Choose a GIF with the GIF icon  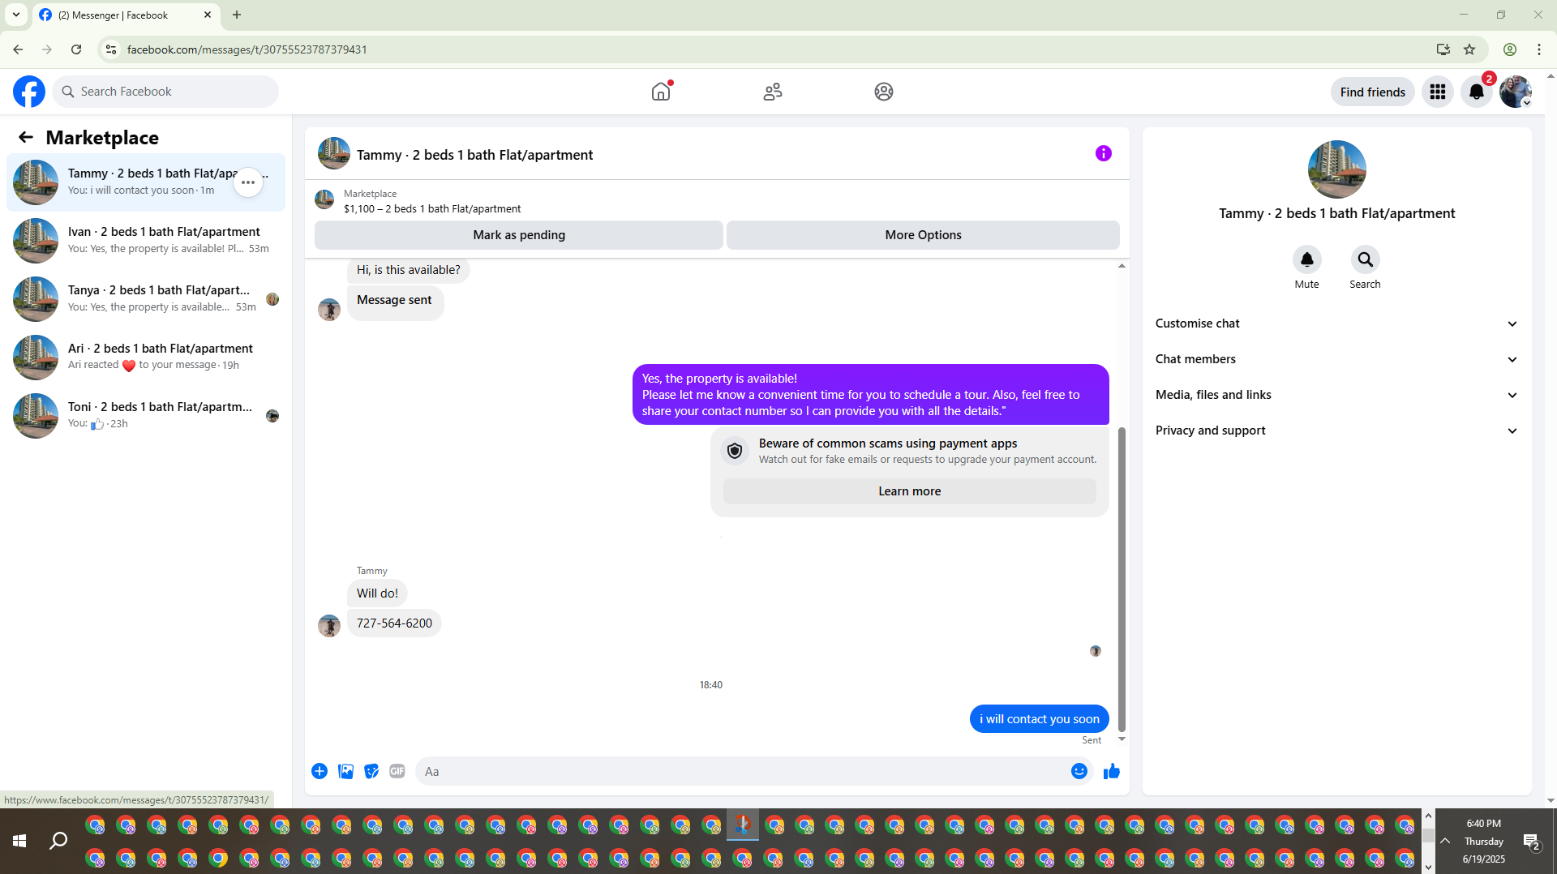click(397, 771)
